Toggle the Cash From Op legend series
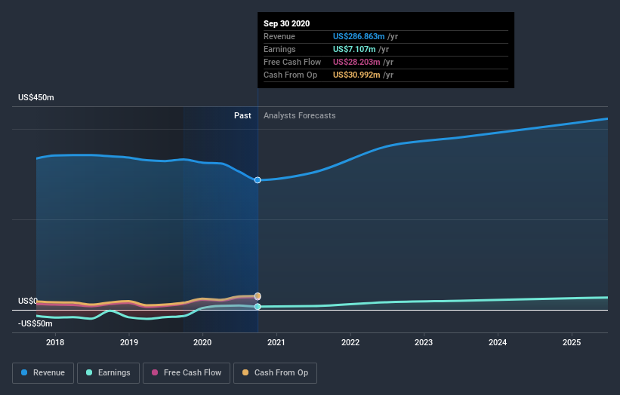This screenshot has width=620, height=395. point(275,373)
